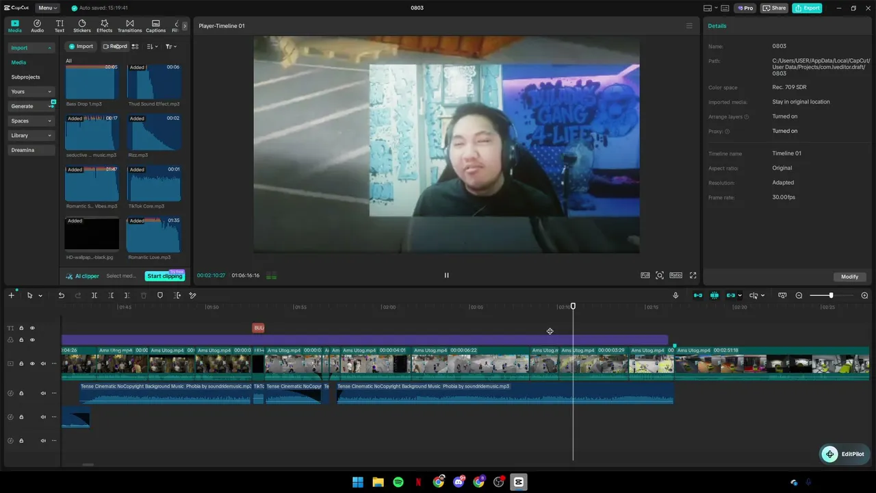Screen dimensions: 876x493
Task: Select Bass Drop 1.mp3 thumbnail
Action: pyautogui.click(x=92, y=81)
